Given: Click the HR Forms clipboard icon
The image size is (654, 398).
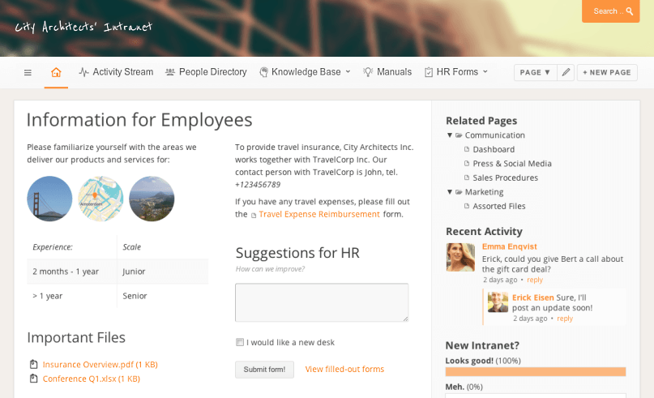Looking at the screenshot, I should [429, 72].
